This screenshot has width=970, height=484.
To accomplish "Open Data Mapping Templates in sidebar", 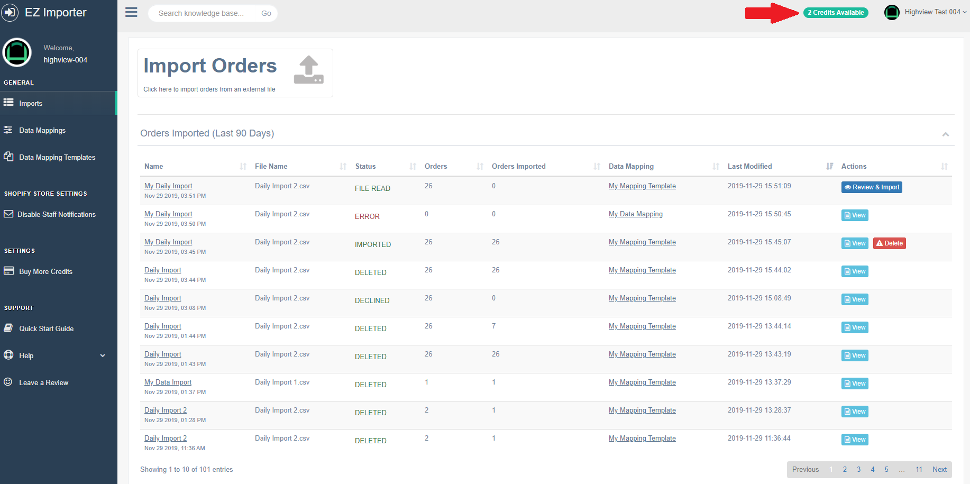I will [x=57, y=157].
